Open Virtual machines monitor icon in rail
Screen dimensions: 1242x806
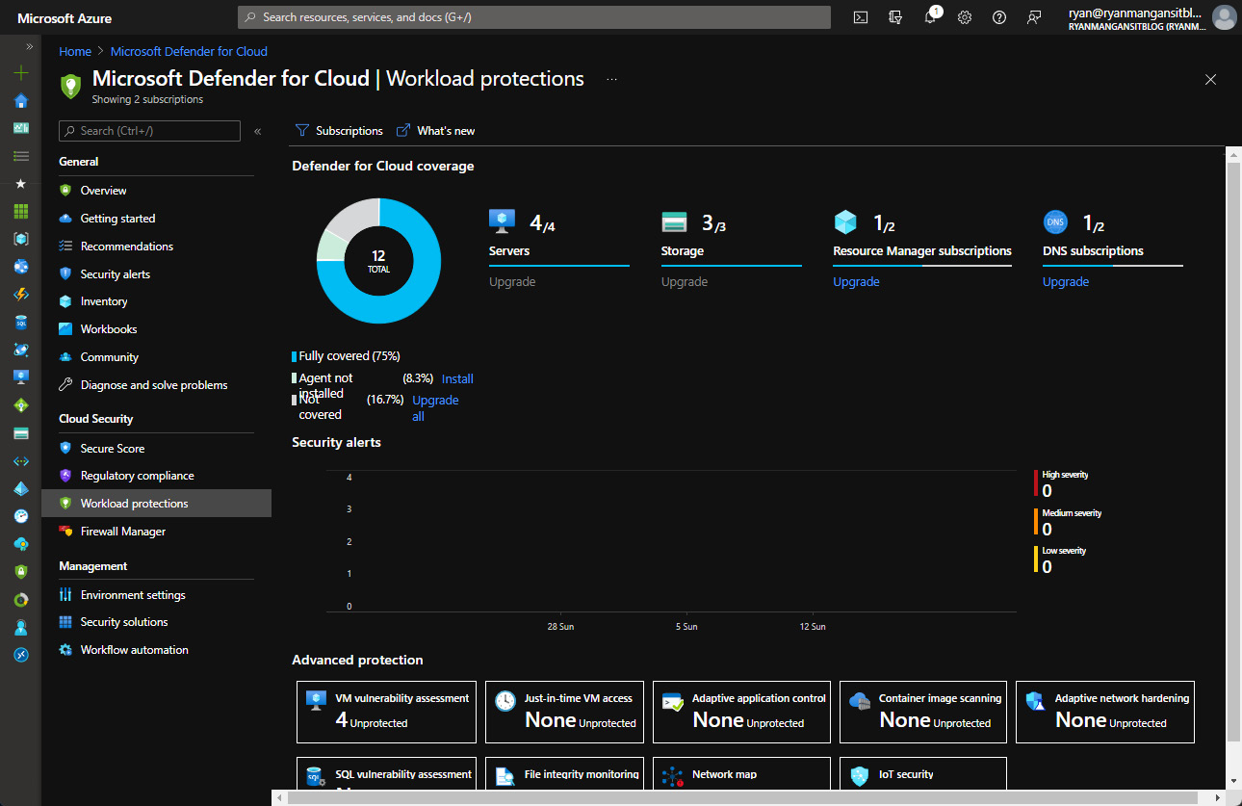(21, 377)
